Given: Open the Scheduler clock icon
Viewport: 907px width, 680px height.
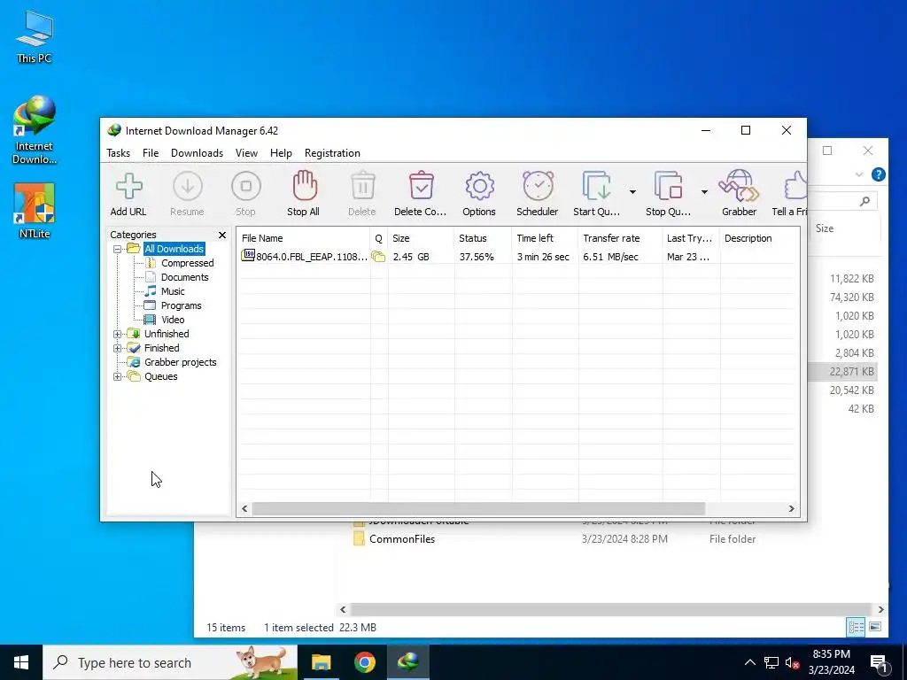Looking at the screenshot, I should 538,186.
